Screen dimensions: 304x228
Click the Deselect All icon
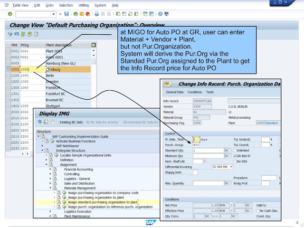tap(37, 34)
